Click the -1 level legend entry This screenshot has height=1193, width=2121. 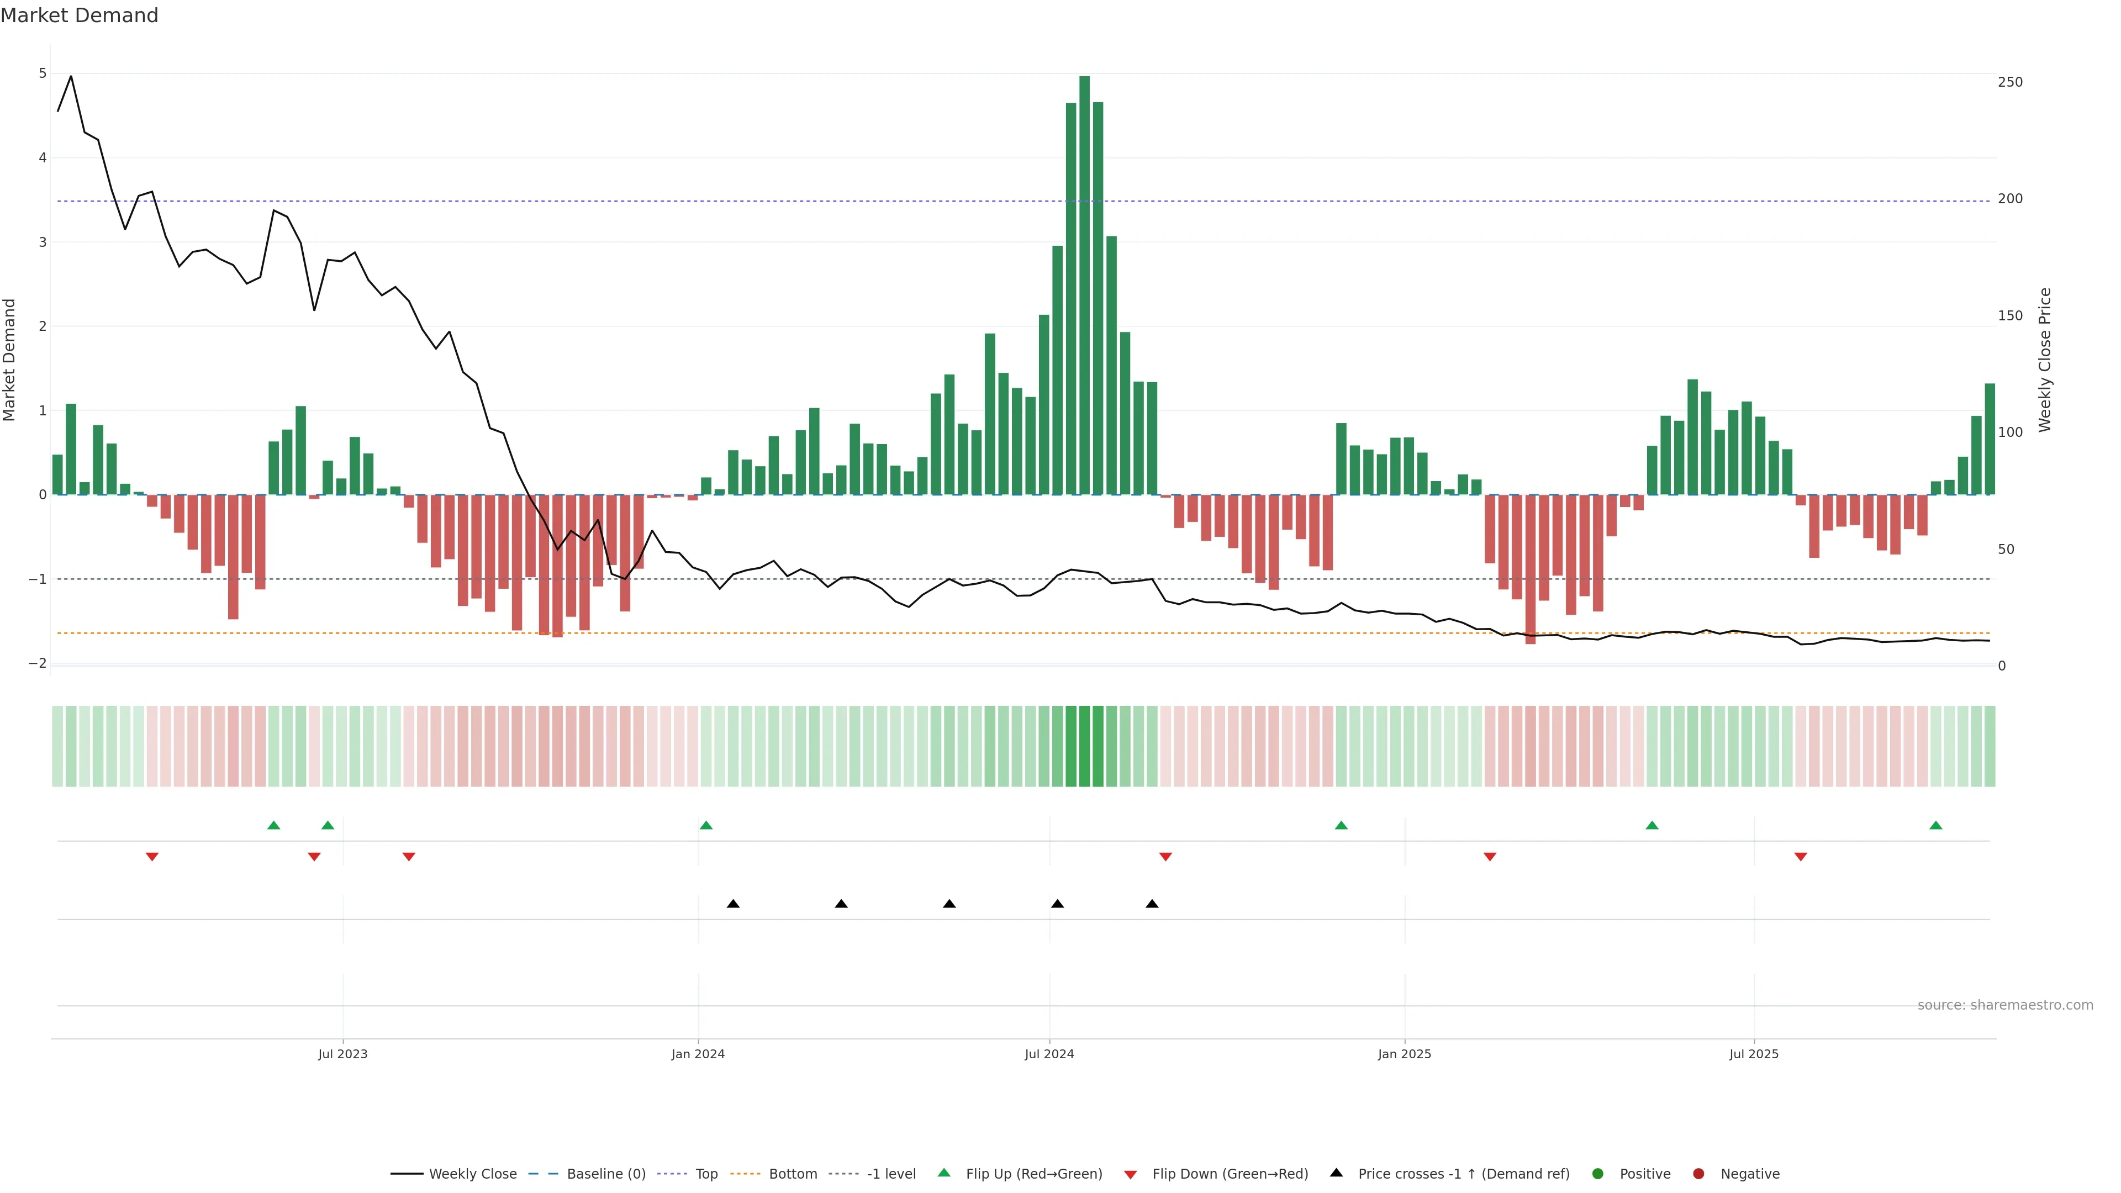click(891, 1173)
